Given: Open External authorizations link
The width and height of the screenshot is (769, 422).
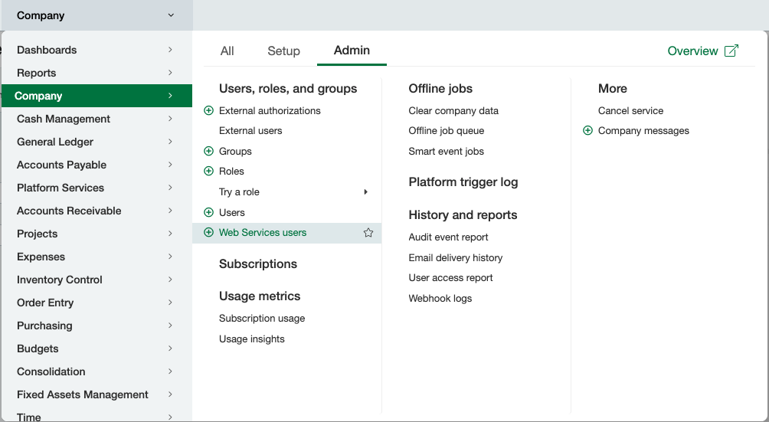Looking at the screenshot, I should click(x=270, y=111).
